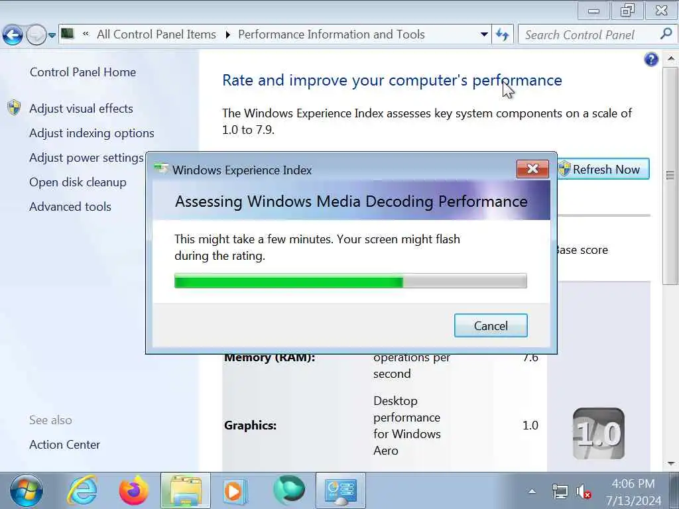Go to Control Panel Home
Image resolution: width=679 pixels, height=509 pixels.
point(83,72)
